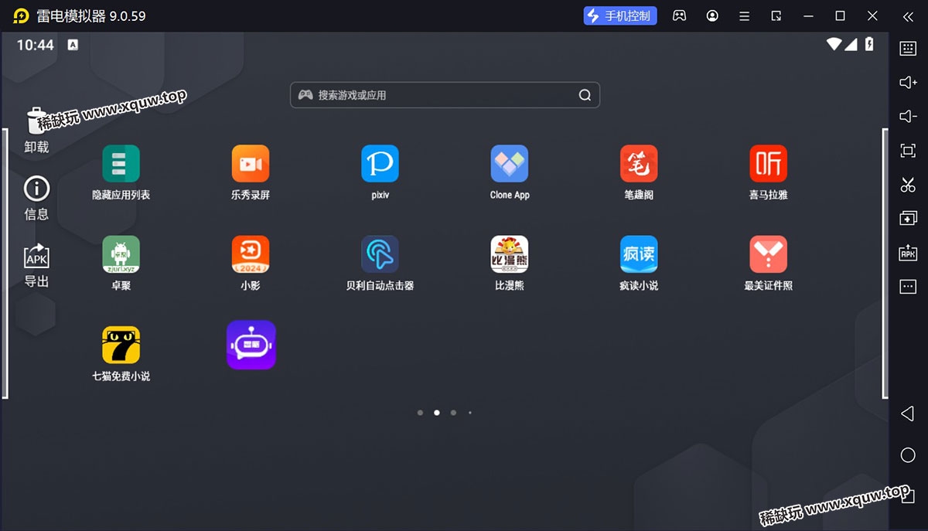The height and width of the screenshot is (531, 928).
Task: Open the 七猫免费小说 app
Action: (x=121, y=345)
